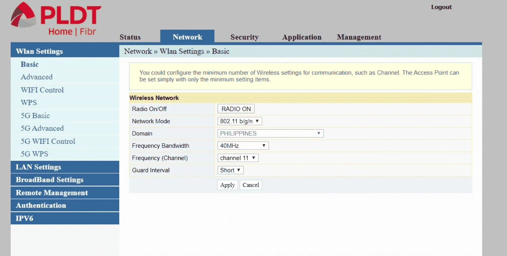The image size is (507, 256).
Task: Open 5G Basic settings
Action: (35, 116)
